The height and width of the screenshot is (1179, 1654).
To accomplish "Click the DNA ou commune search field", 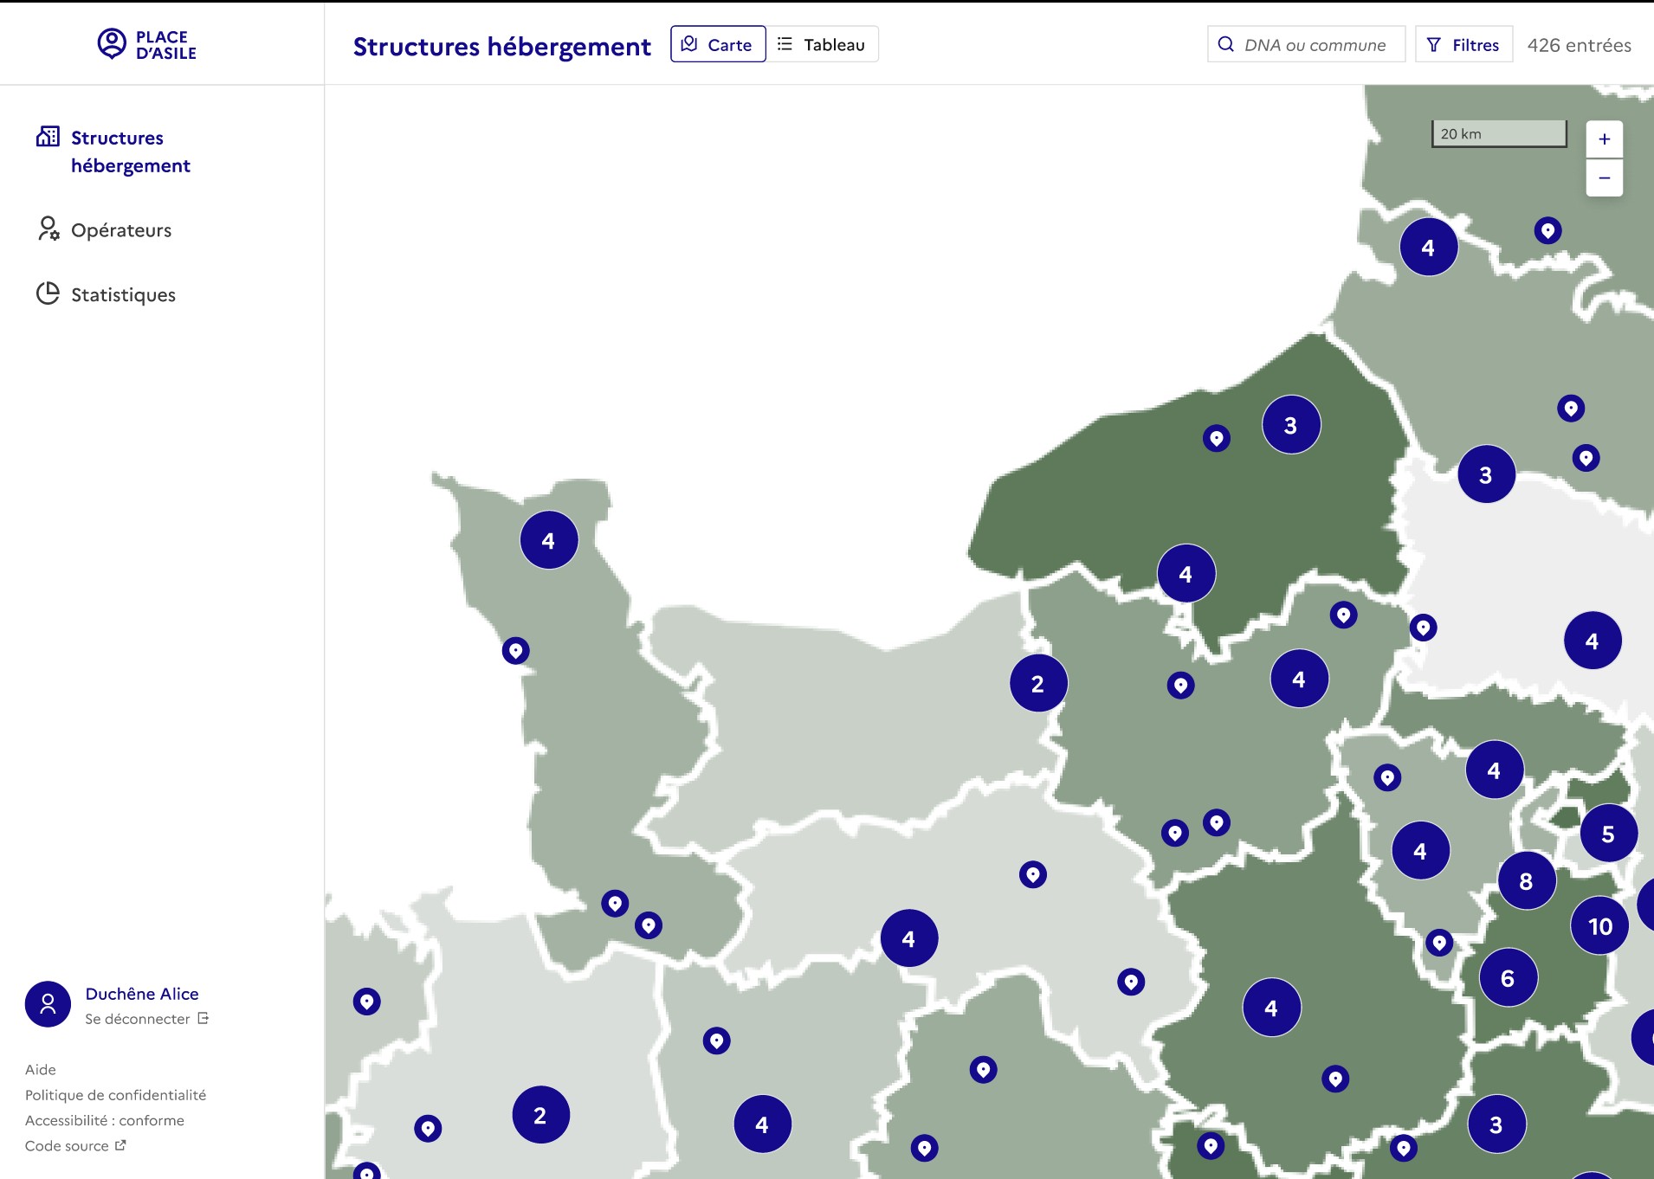I will point(1314,45).
